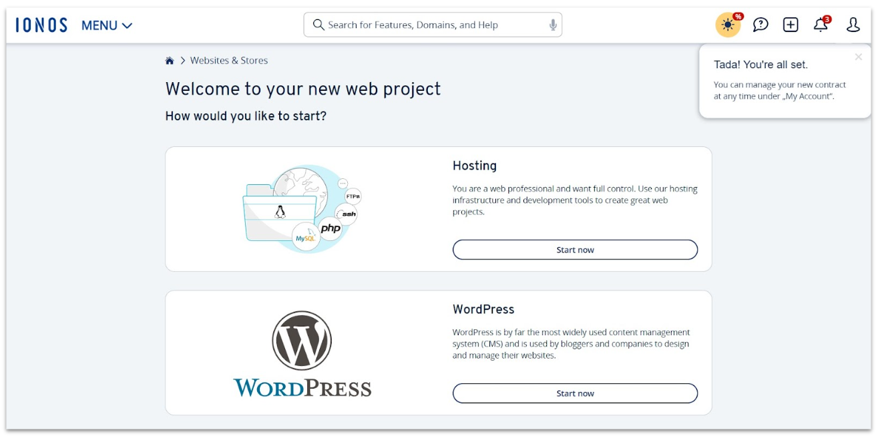Click the Websites & Stores breadcrumb
The height and width of the screenshot is (436, 880).
[229, 60]
